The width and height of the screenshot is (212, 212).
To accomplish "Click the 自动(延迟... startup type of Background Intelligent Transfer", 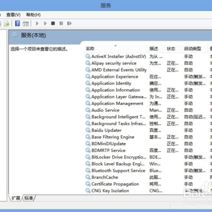I will click(x=195, y=117).
